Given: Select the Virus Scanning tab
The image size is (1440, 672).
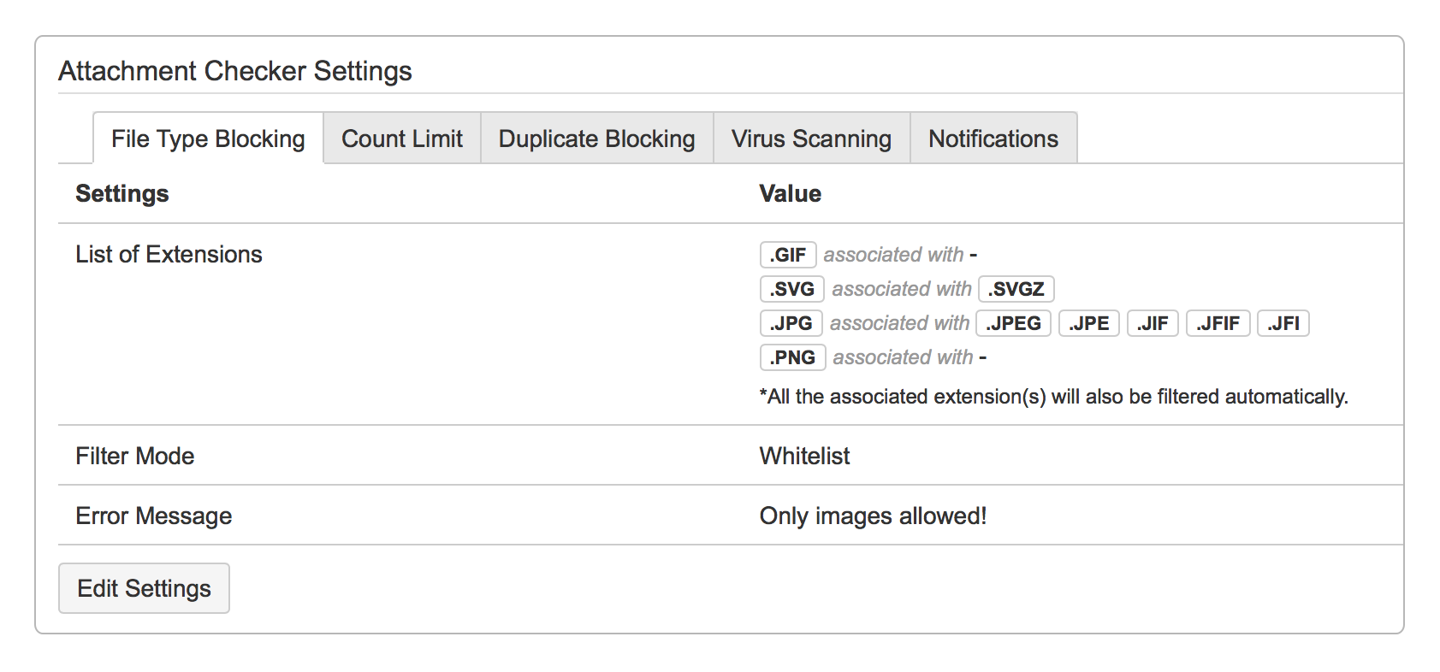Looking at the screenshot, I should 810,138.
